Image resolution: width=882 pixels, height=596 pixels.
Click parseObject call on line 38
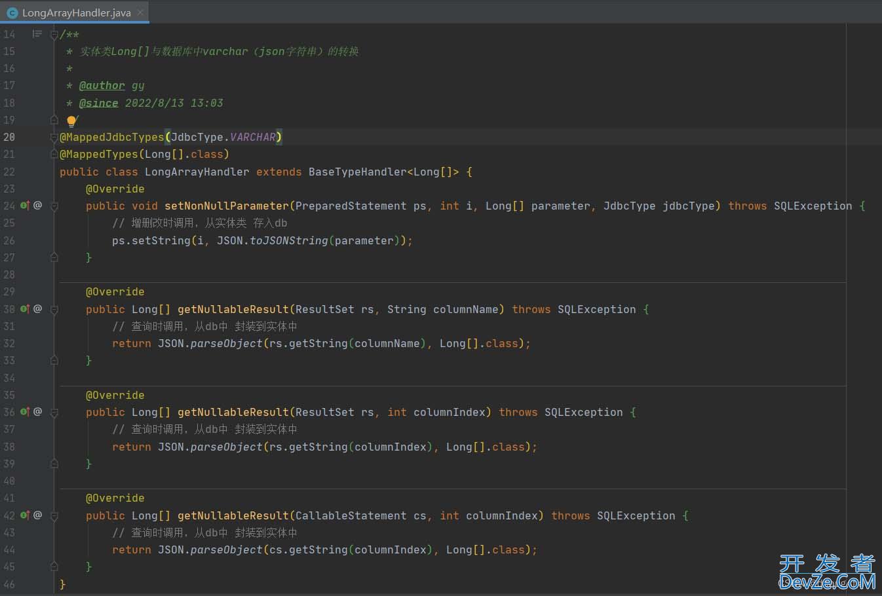pyautogui.click(x=227, y=447)
